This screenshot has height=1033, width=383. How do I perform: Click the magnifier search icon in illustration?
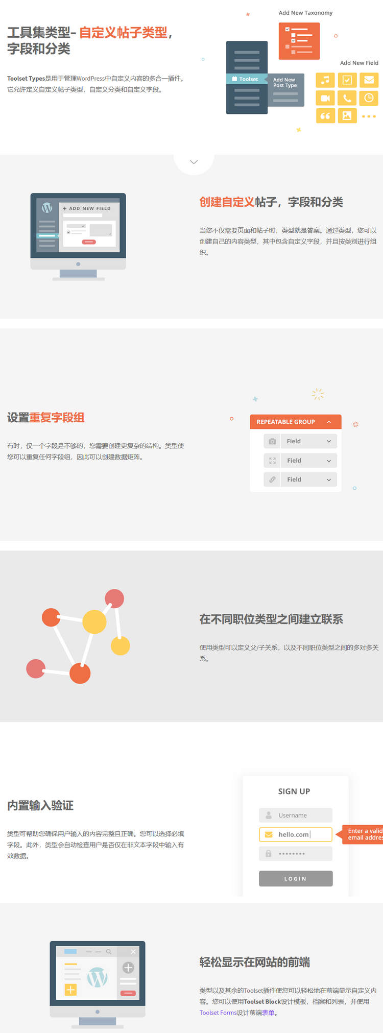pyautogui.click(x=109, y=951)
